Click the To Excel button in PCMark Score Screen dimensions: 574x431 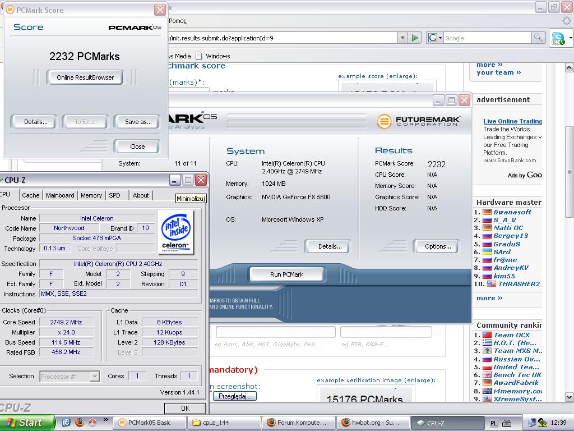coord(85,122)
